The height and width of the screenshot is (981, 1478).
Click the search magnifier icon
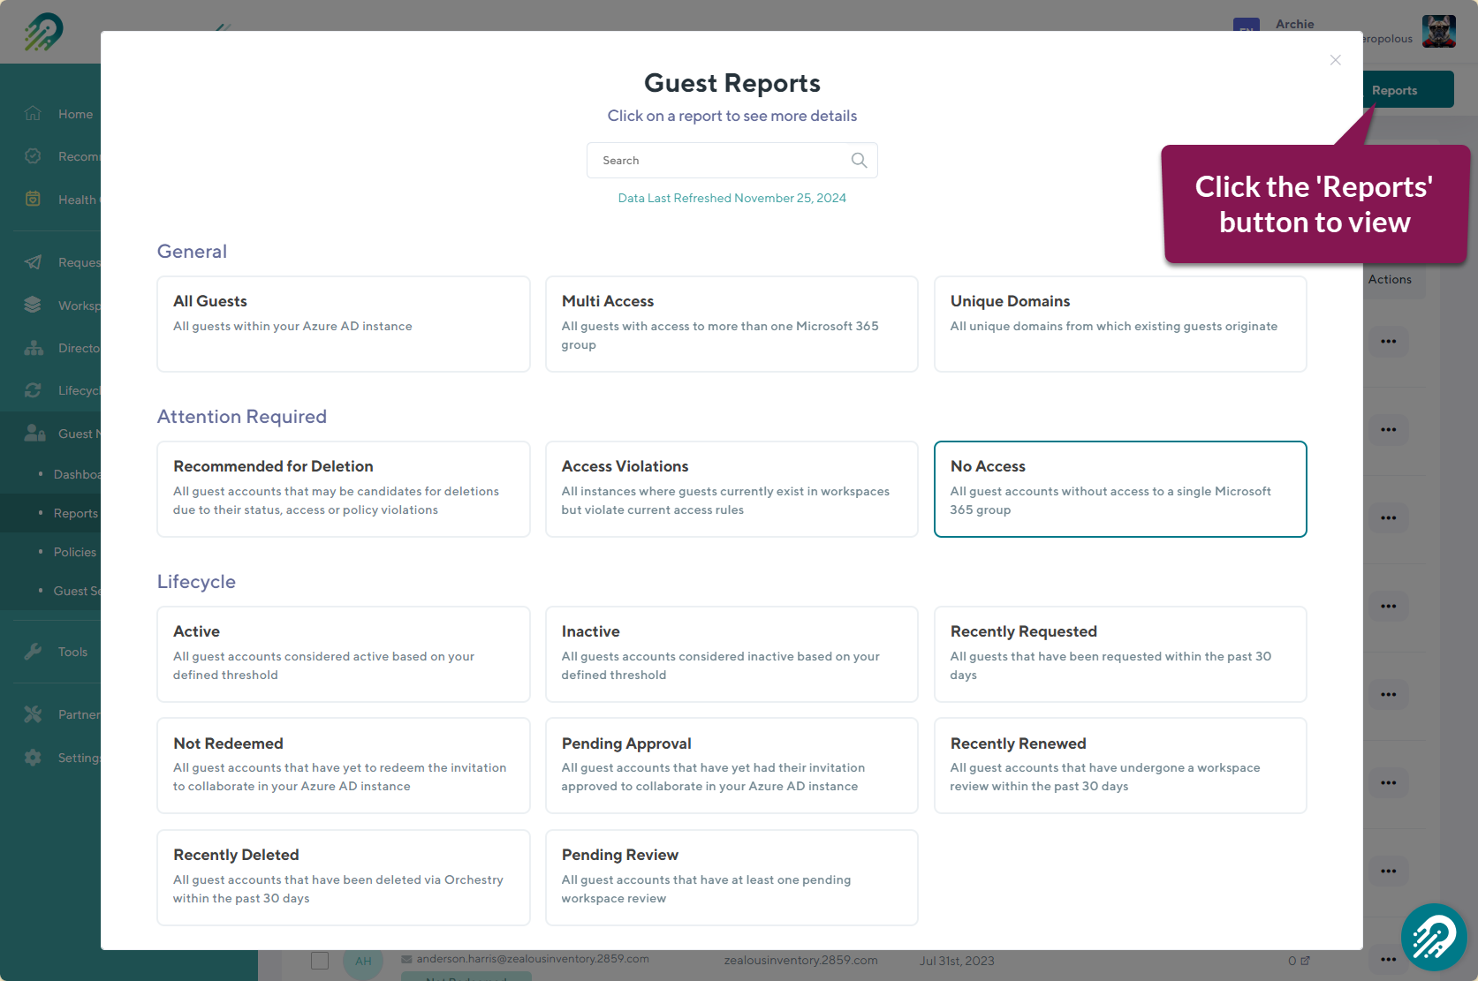coord(859,160)
